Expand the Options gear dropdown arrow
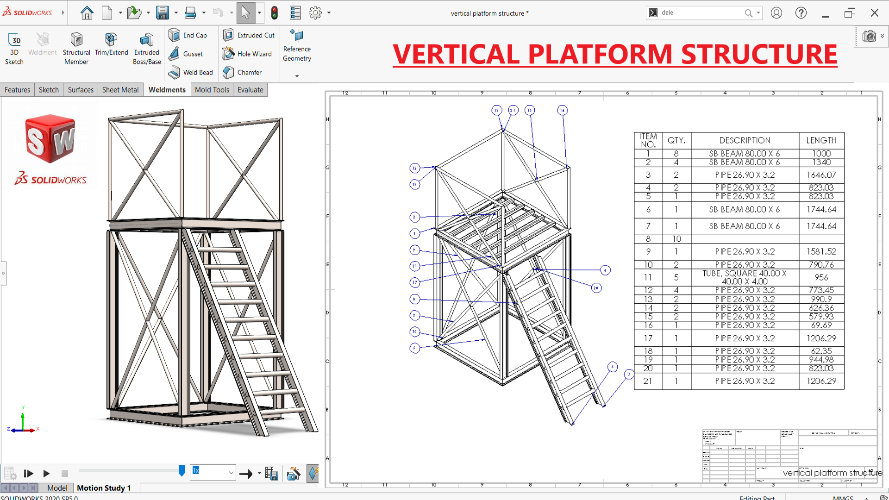The height and width of the screenshot is (500, 889). 329,12
